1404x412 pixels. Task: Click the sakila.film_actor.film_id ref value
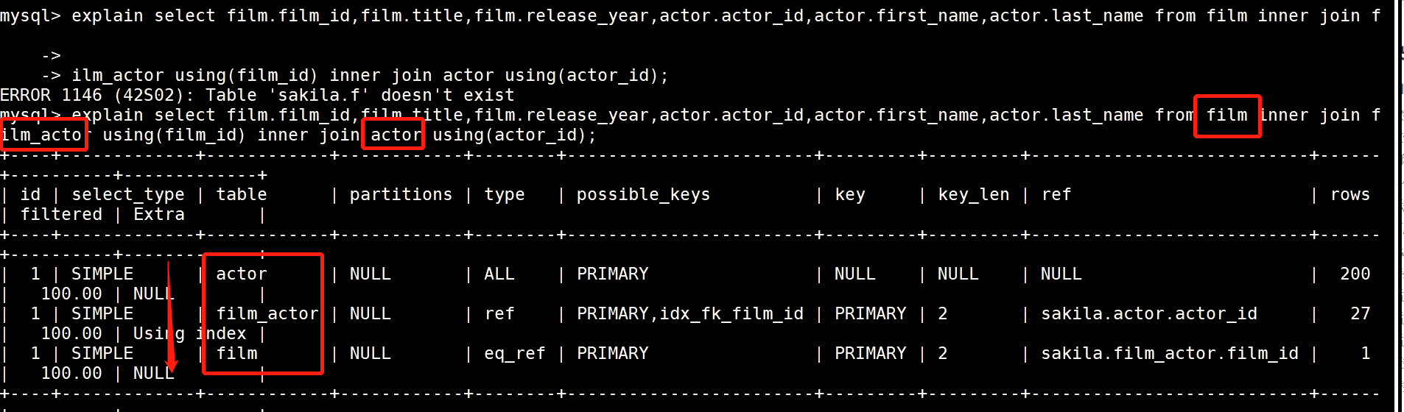[1169, 353]
